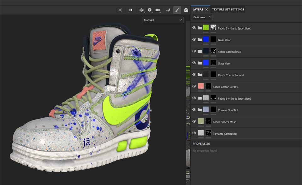Switch to the Texture Set Settings tab
Screen dimensions: 302x185
click(x=228, y=9)
